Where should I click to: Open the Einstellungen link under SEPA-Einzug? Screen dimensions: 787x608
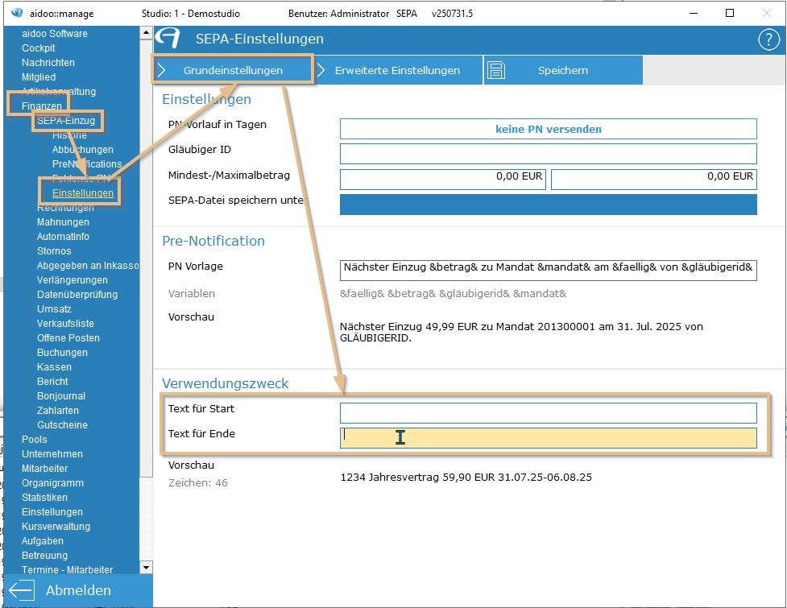click(83, 193)
